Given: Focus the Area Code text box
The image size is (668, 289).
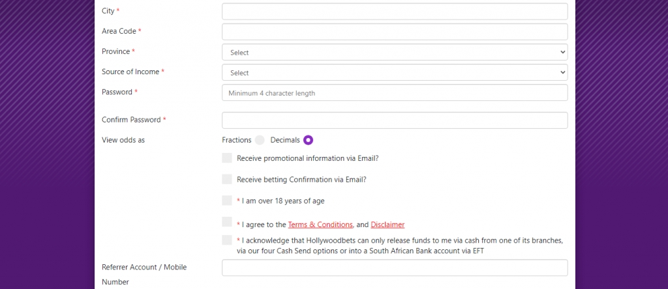Looking at the screenshot, I should pyautogui.click(x=395, y=32).
